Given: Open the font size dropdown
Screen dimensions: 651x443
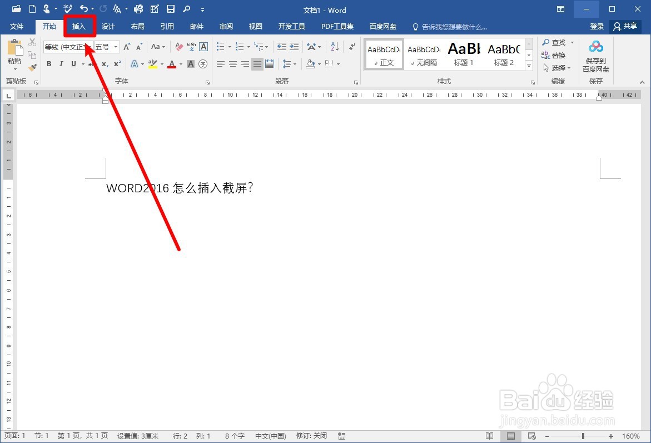Looking at the screenshot, I should point(115,47).
